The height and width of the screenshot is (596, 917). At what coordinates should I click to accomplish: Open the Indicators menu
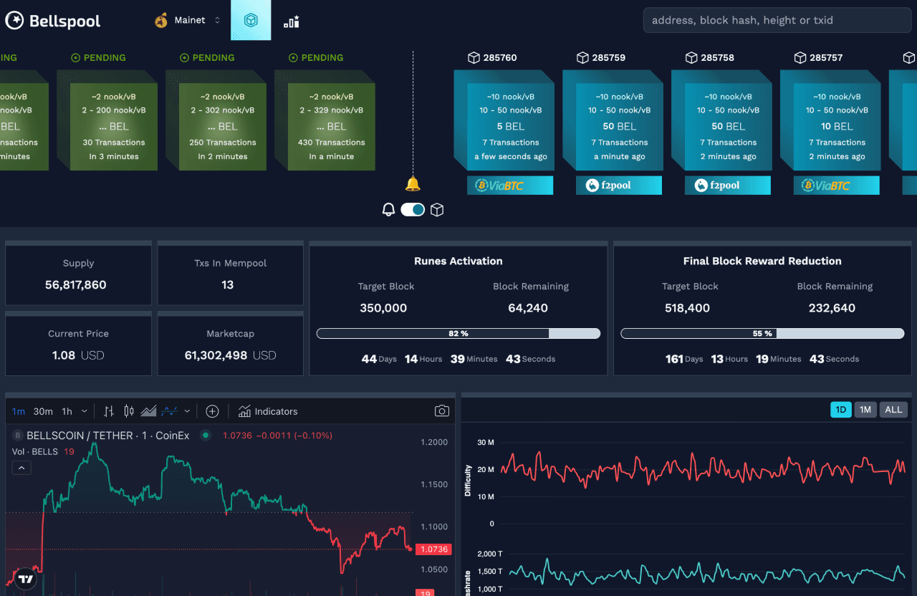[268, 411]
